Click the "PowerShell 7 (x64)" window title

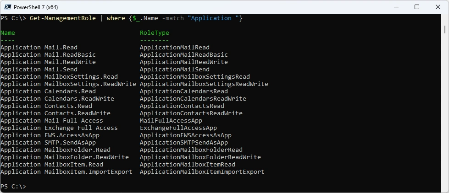[36, 7]
